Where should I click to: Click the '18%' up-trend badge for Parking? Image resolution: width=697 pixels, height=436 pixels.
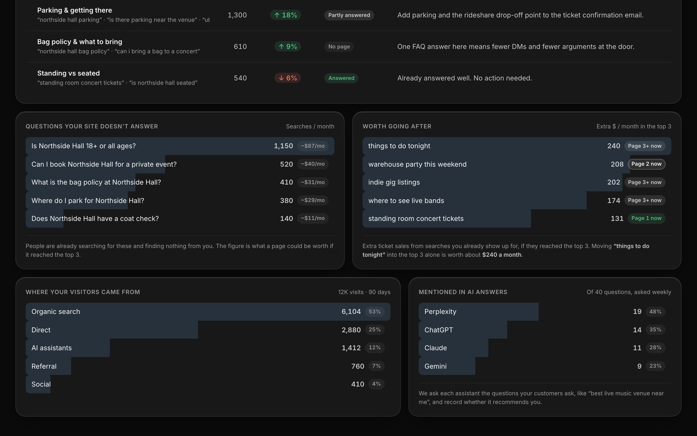pyautogui.click(x=285, y=15)
